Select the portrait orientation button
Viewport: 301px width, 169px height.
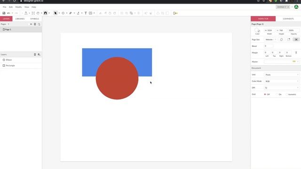tap(281, 39)
